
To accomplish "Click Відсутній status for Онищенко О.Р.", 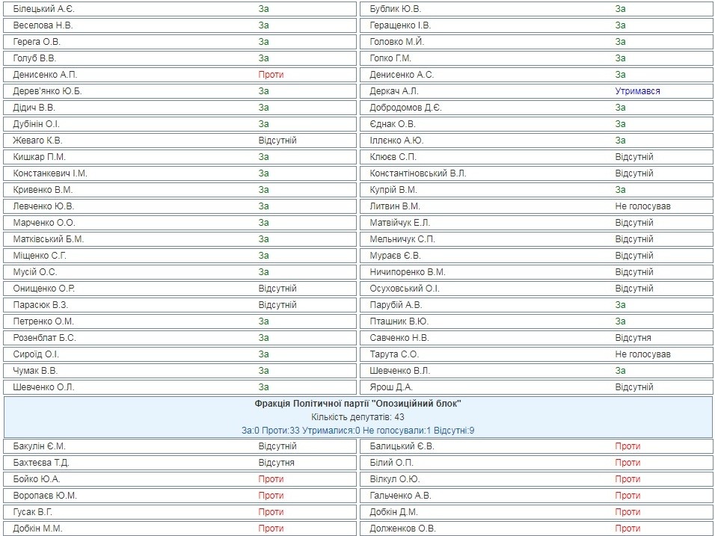I will [x=277, y=289].
